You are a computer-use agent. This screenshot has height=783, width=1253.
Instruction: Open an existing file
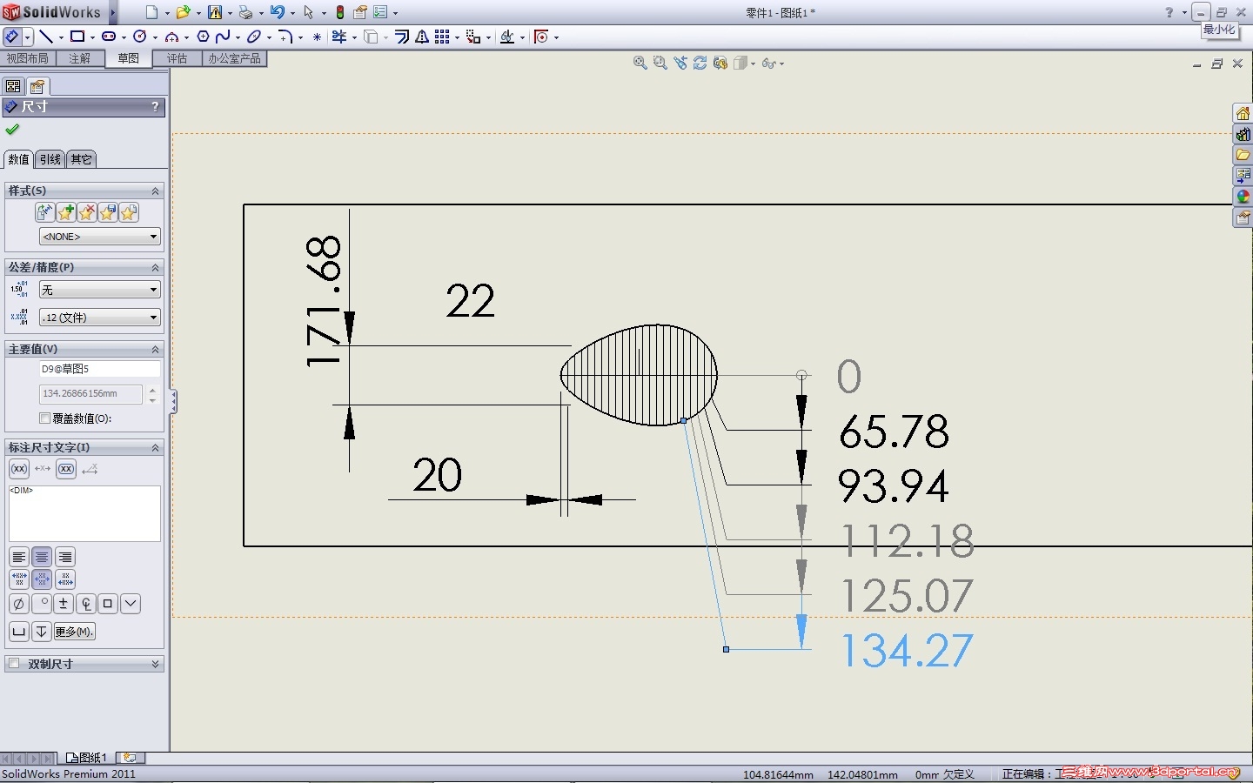click(183, 12)
